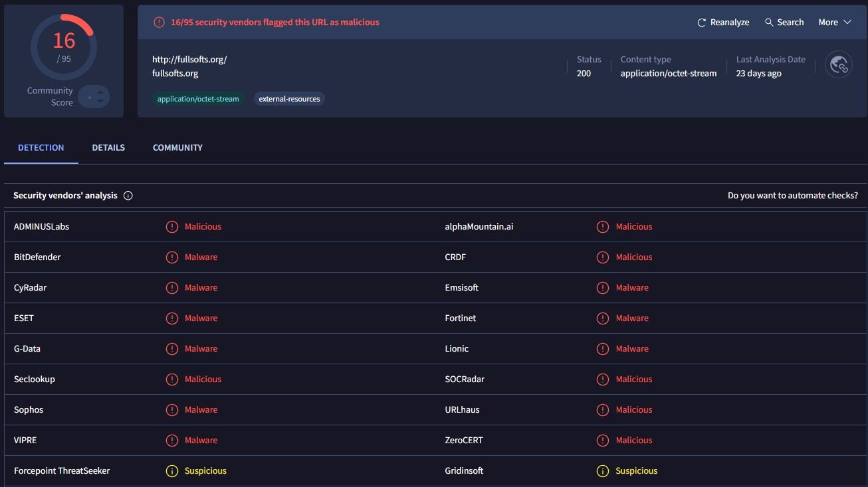Click the http://fullsofts.org/ URL
The height and width of the screenshot is (487, 868).
[189, 59]
